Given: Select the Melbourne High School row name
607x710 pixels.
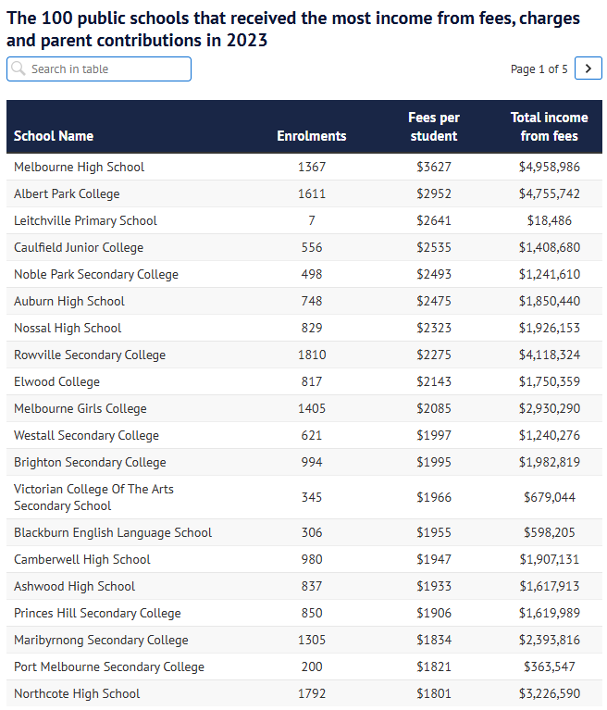Looking at the screenshot, I should [x=79, y=167].
